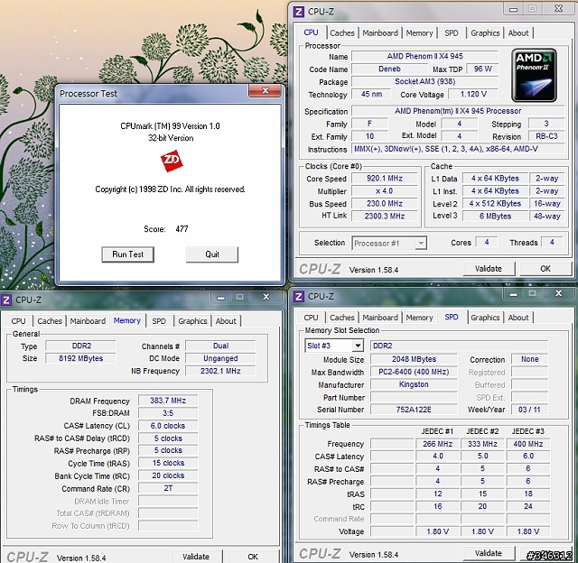Image resolution: width=578 pixels, height=563 pixels.
Task: Select Caches tab in the SPD window
Action: [x=342, y=318]
